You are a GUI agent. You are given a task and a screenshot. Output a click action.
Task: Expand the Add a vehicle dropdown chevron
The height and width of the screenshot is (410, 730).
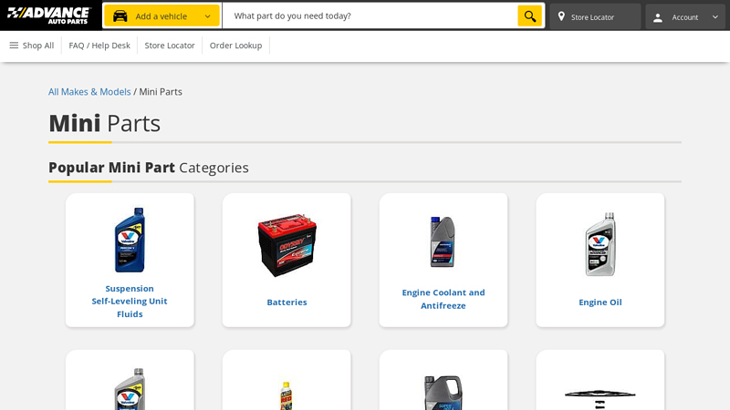(x=208, y=16)
